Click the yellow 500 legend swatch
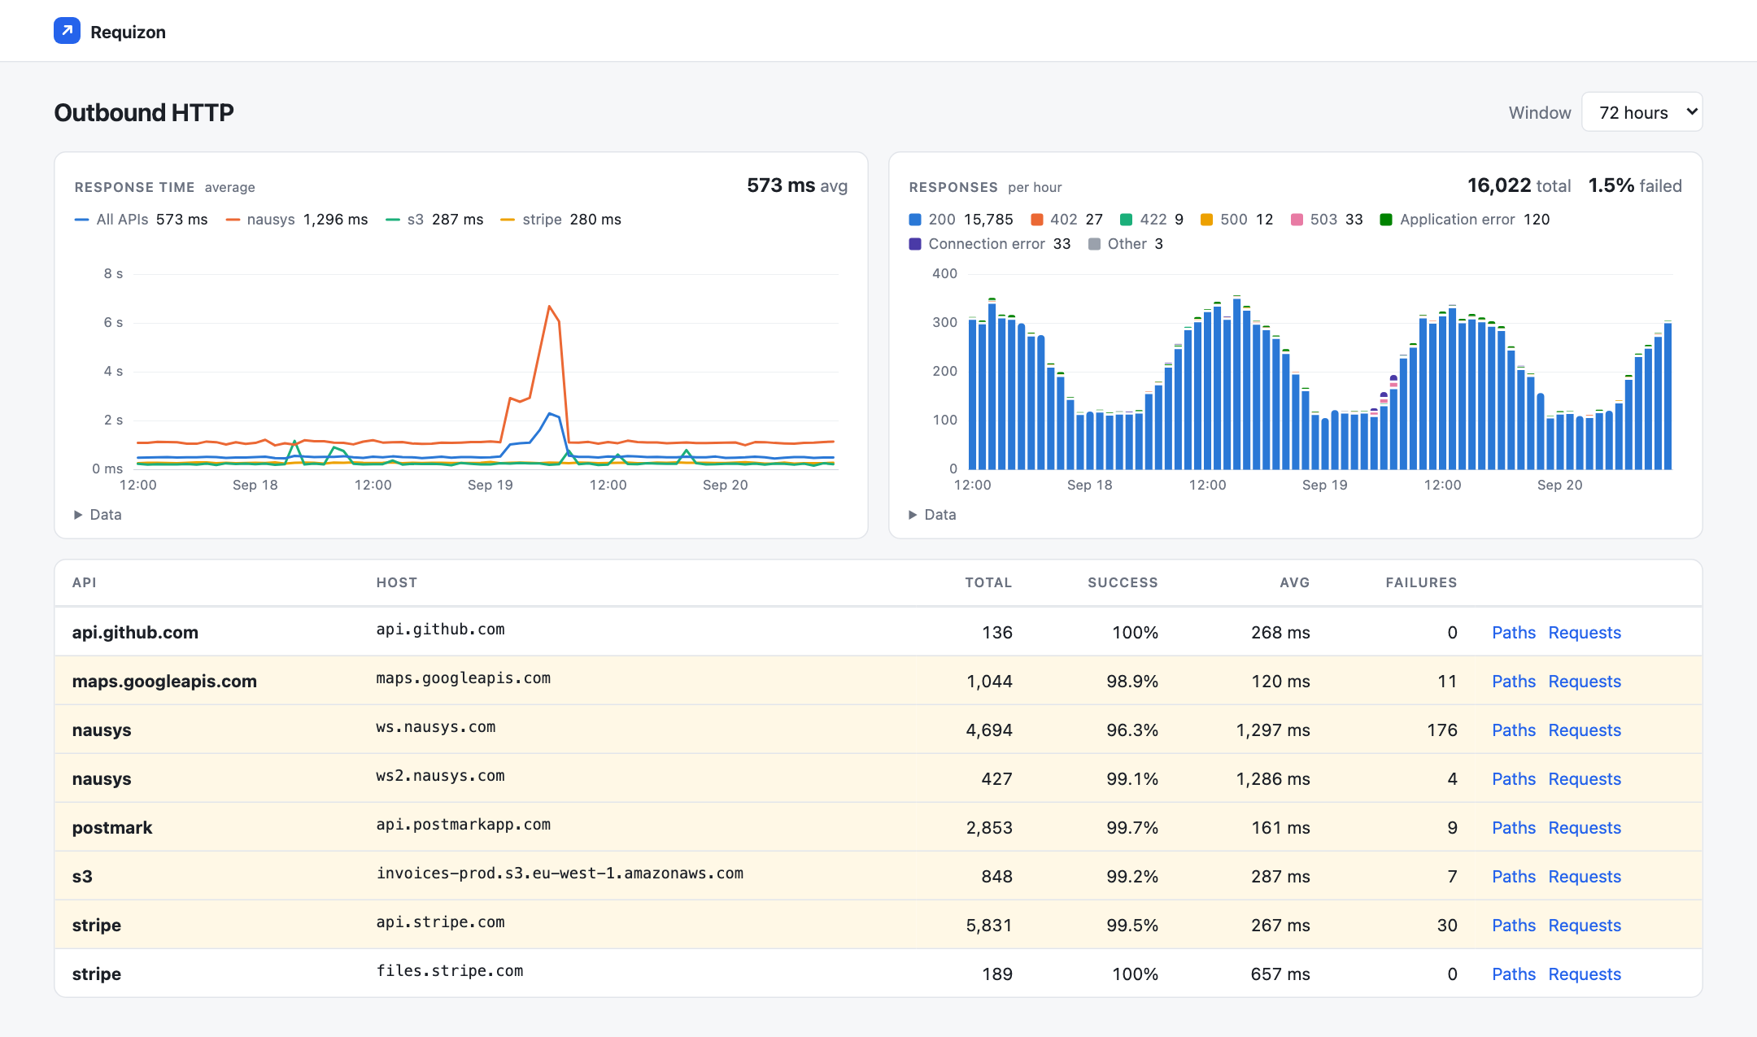Viewport: 1757px width, 1037px height. pyautogui.click(x=1207, y=220)
